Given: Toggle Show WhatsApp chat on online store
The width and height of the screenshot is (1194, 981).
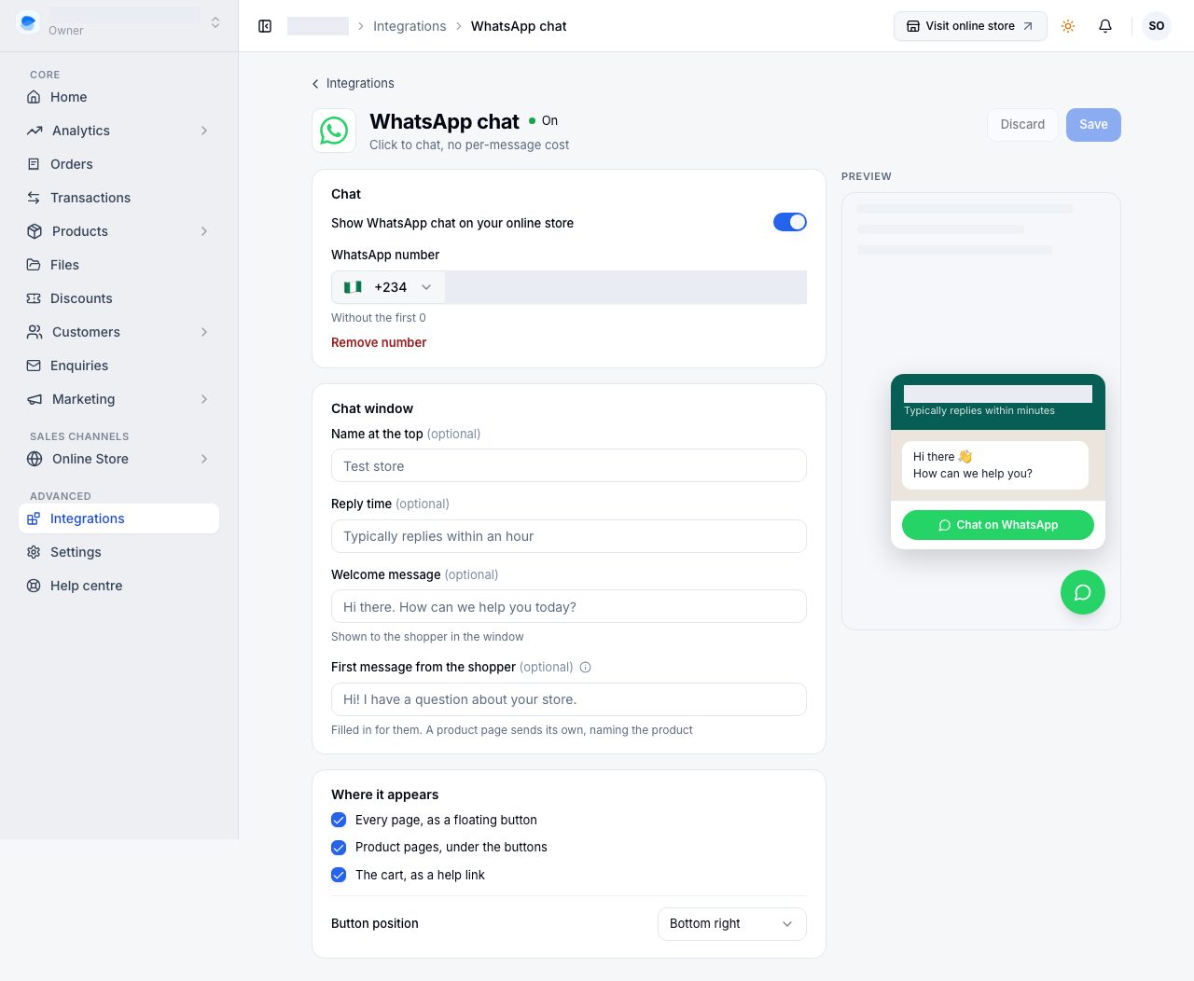Looking at the screenshot, I should point(790,222).
